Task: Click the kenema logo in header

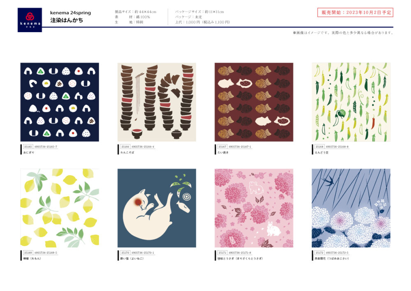Action: pos(30,20)
